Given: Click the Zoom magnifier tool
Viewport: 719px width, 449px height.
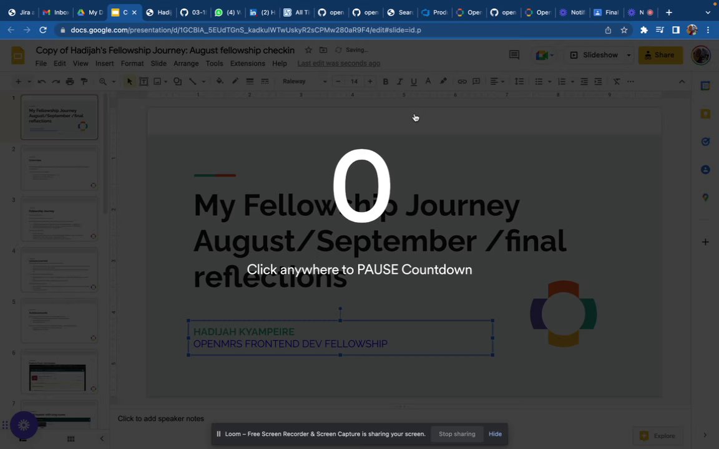Looking at the screenshot, I should pyautogui.click(x=103, y=82).
